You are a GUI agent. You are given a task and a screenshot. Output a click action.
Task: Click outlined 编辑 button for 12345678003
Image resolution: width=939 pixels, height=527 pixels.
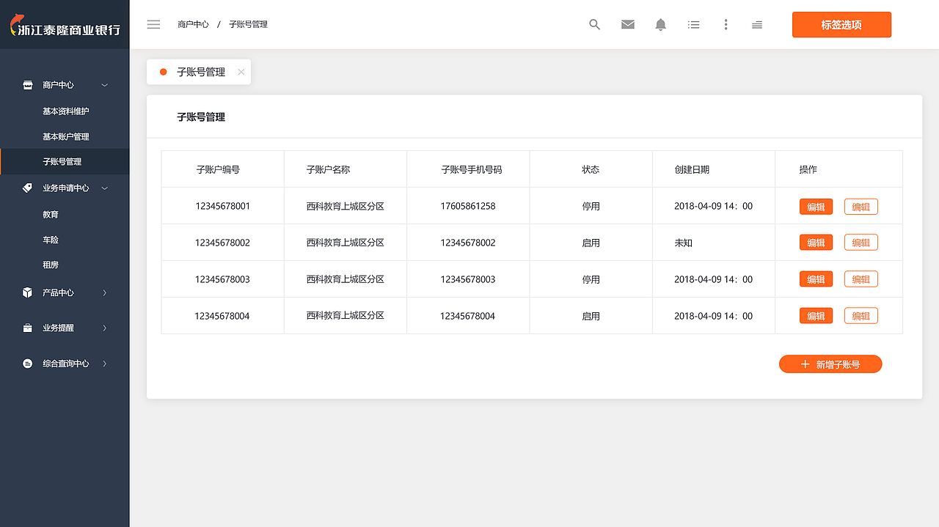coord(861,279)
